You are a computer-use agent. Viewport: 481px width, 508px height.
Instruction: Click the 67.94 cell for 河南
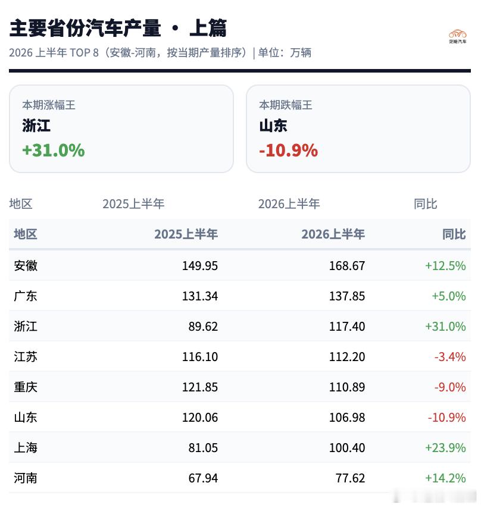point(203,478)
